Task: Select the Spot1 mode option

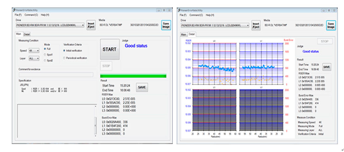Action: coord(45,55)
